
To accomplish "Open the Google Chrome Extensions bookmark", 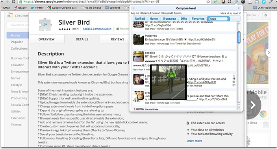I will tap(62, 8).
